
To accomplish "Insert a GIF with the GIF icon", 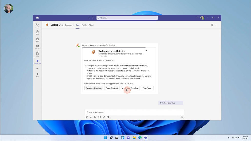I will (x=99, y=117).
